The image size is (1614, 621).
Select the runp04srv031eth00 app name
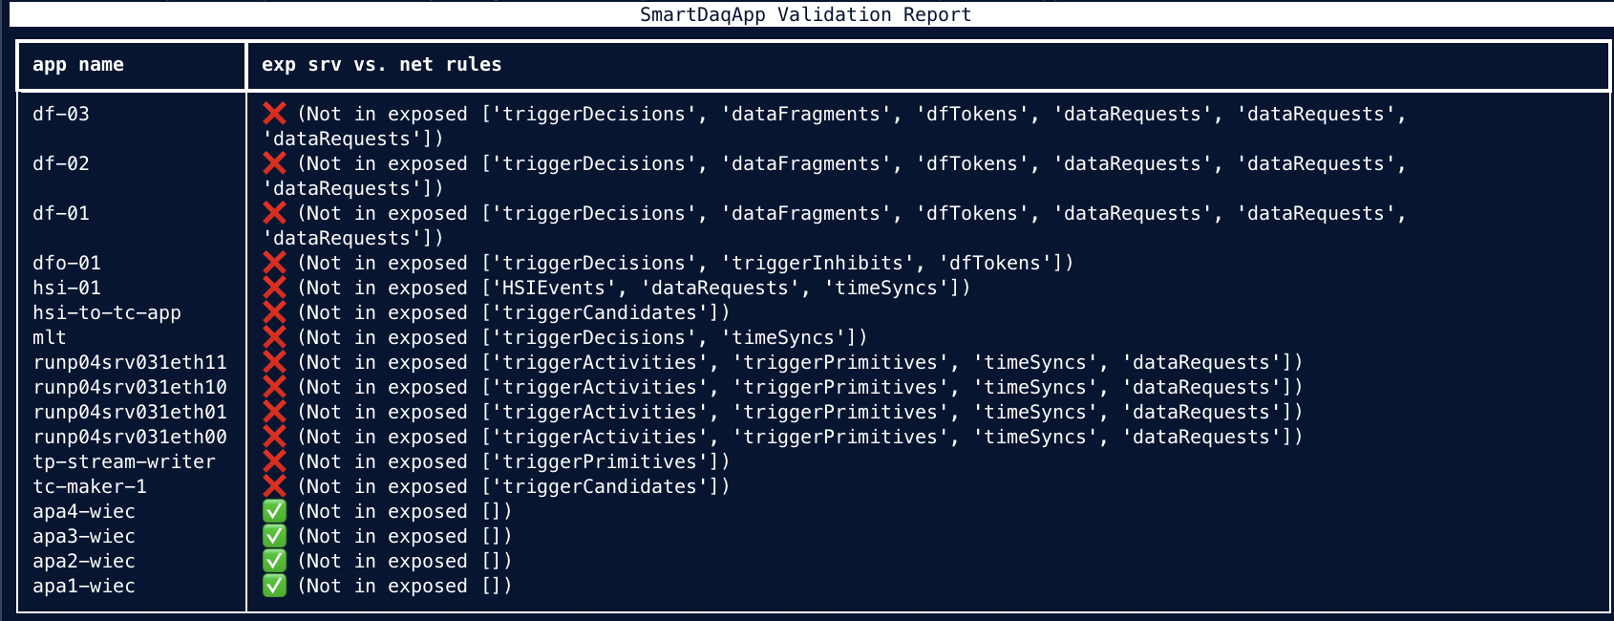click(x=130, y=437)
